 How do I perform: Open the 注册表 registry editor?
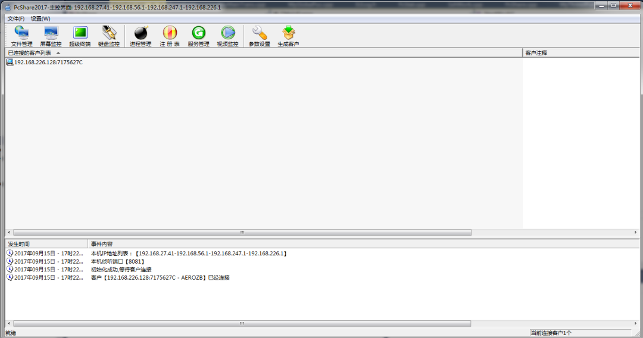pos(170,36)
